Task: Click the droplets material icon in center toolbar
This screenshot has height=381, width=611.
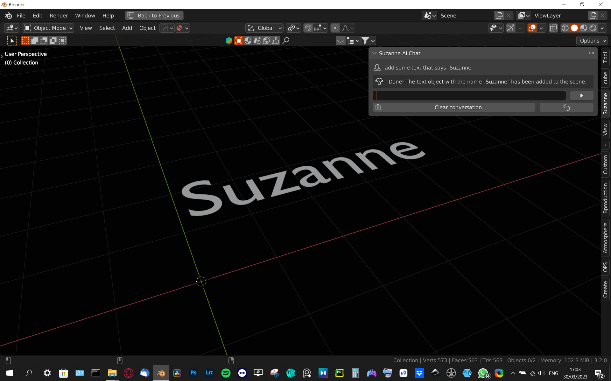Action: [257, 41]
